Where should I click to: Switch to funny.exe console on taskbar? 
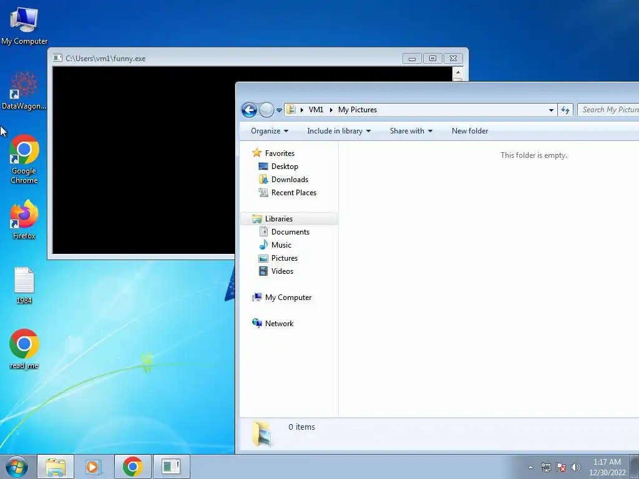click(x=171, y=467)
